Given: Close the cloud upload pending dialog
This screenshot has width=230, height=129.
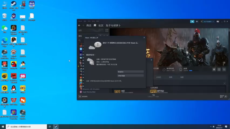Looking at the screenshot, I should pos(144,38).
